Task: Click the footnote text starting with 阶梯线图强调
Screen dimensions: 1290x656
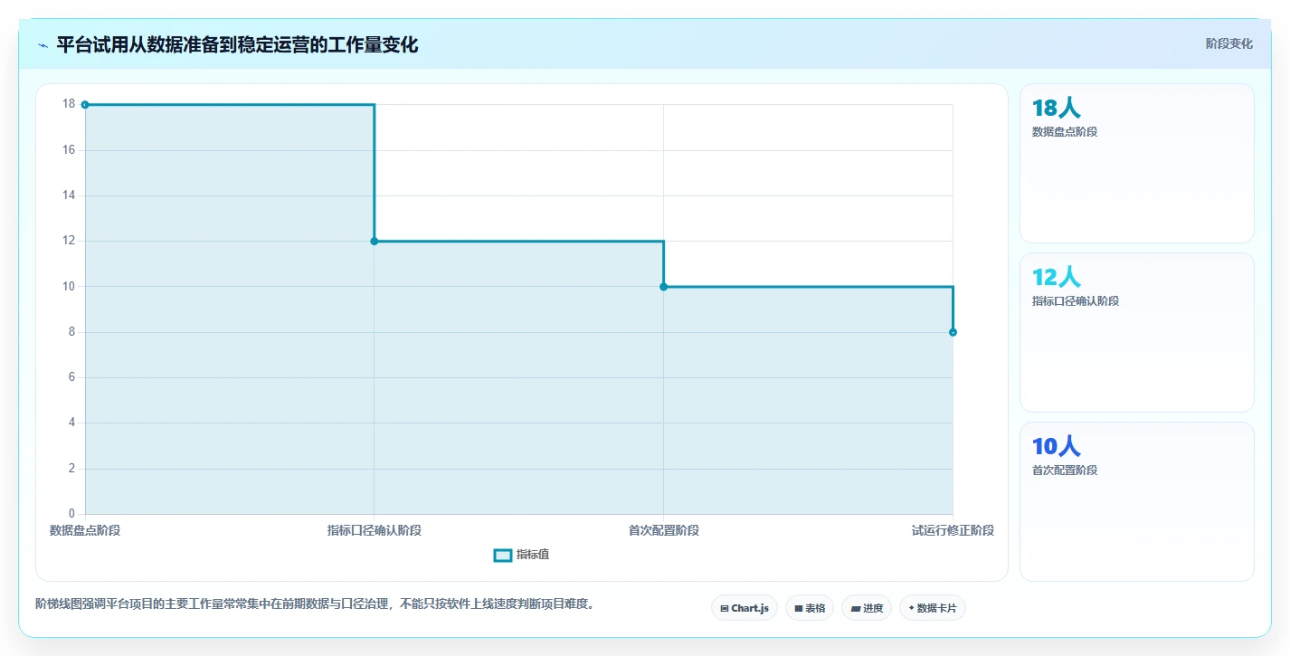Action: [315, 604]
